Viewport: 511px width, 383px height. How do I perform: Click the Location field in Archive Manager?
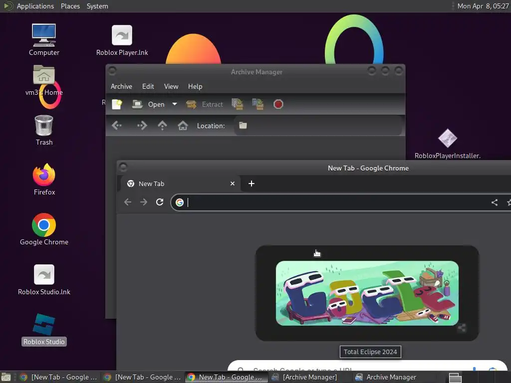click(x=318, y=125)
